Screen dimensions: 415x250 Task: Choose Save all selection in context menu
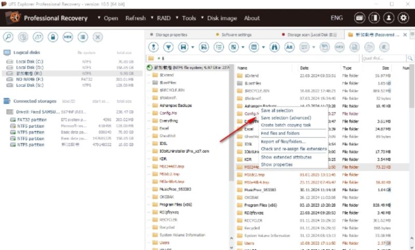coord(277,111)
